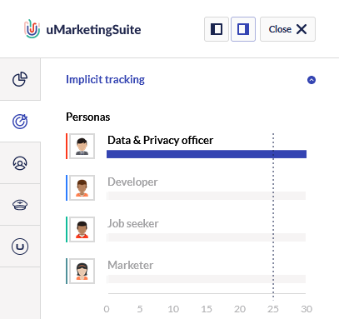Click the Data & Privacy officer label
Image resolution: width=339 pixels, height=319 pixels.
pos(160,140)
